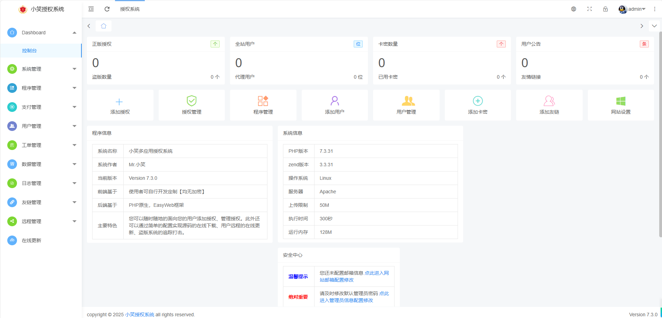Click the 远程管理 sidebar icon
Image resolution: width=662 pixels, height=318 pixels.
(12, 221)
